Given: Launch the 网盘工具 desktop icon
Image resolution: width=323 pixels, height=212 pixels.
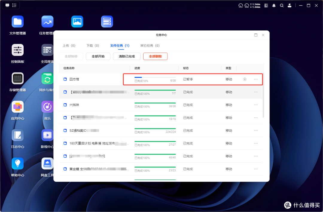Looking at the screenshot, I should (47, 163).
